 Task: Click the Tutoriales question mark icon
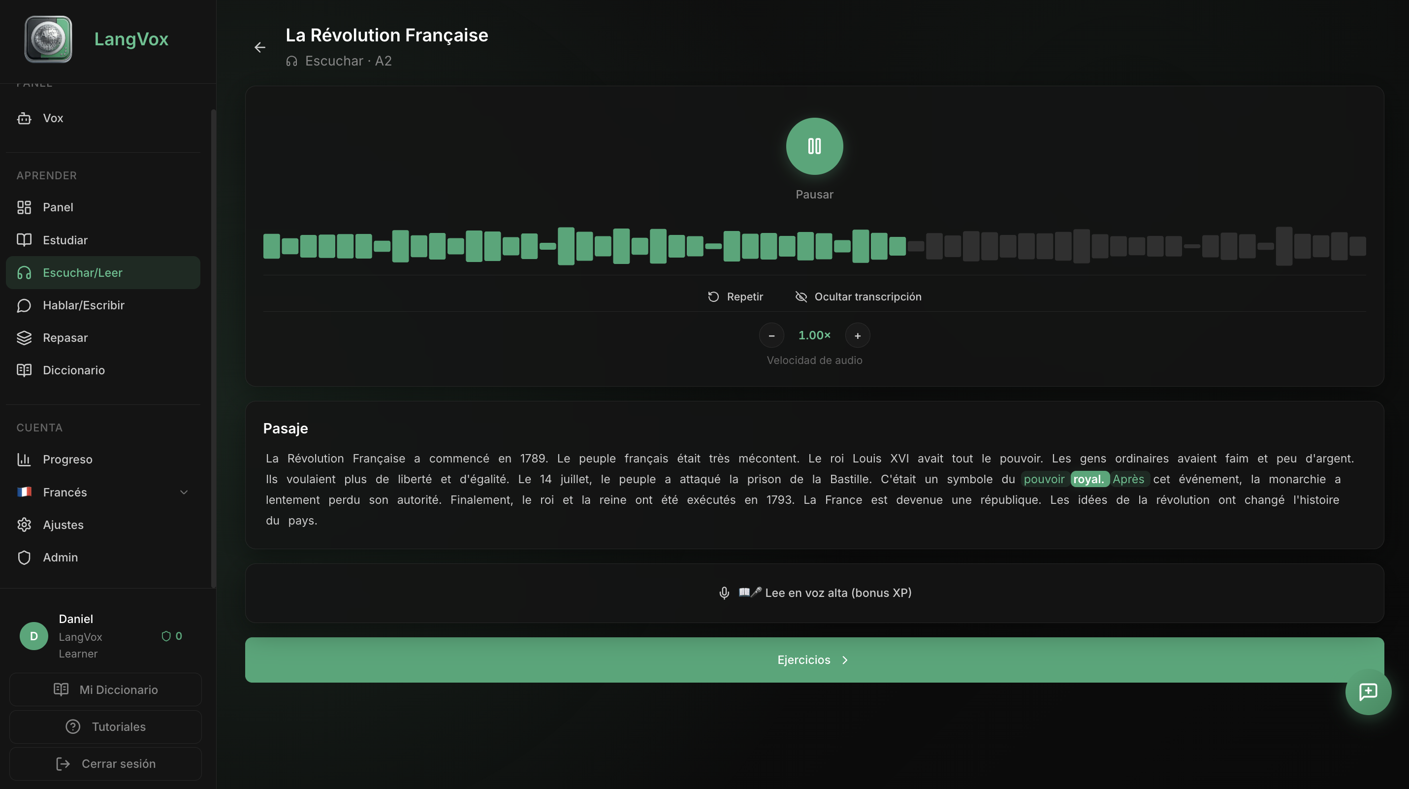click(73, 726)
